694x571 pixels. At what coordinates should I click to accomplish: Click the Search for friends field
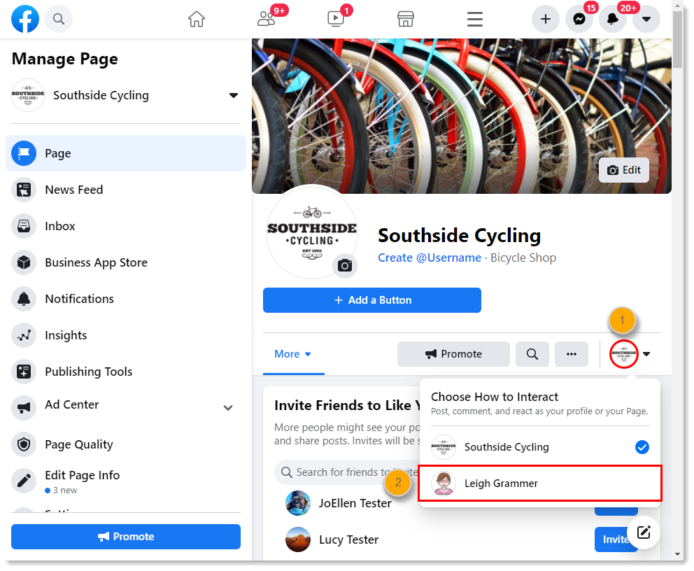347,472
